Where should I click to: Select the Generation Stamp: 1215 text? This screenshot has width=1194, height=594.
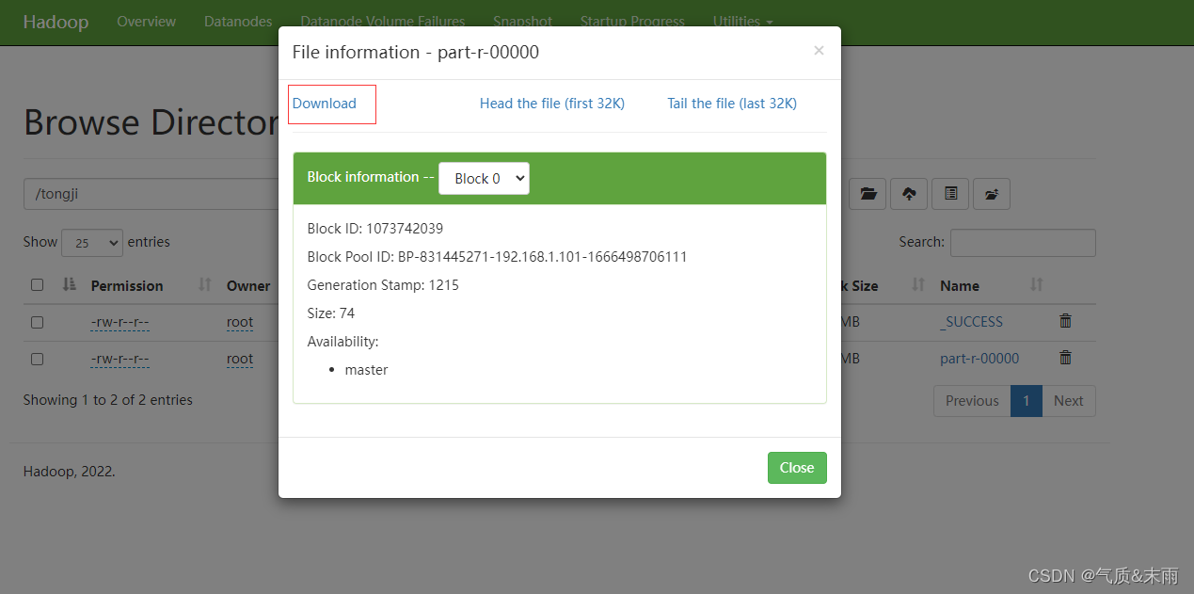[x=383, y=285]
